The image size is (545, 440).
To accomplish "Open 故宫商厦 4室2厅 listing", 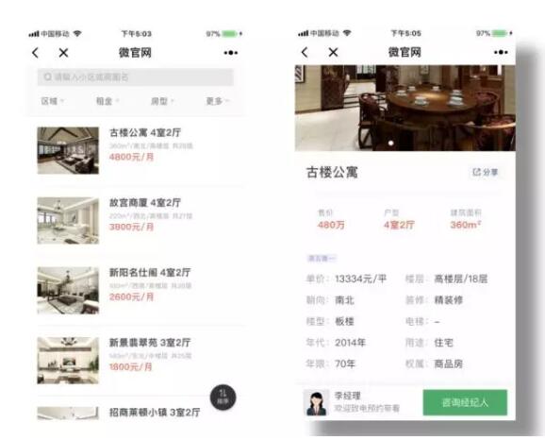I will (x=139, y=220).
